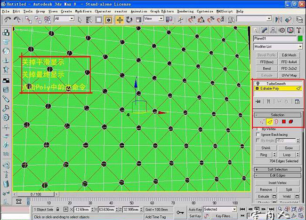Image resolution: width=306 pixels, height=220 pixels.
Task: Open the Create panel tab
Action: (256, 30)
